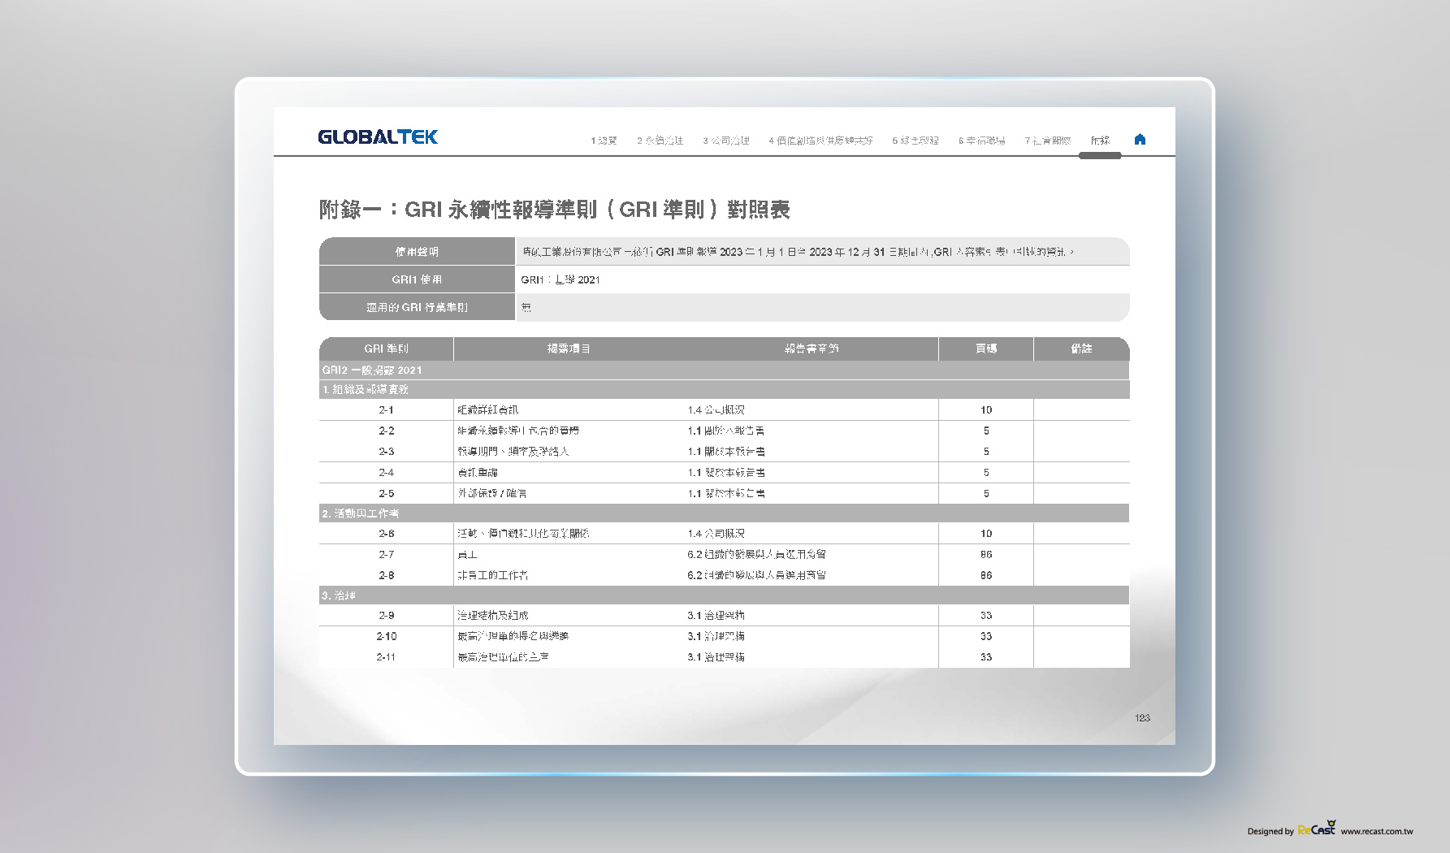Click the blue home icon in navigation
Image resolution: width=1450 pixels, height=853 pixels.
click(x=1140, y=139)
